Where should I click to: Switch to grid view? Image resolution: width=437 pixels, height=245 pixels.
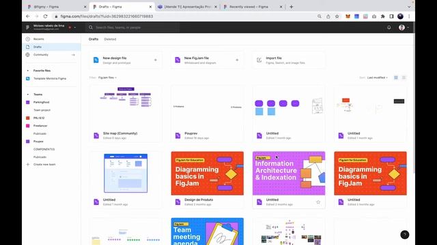pos(396,78)
